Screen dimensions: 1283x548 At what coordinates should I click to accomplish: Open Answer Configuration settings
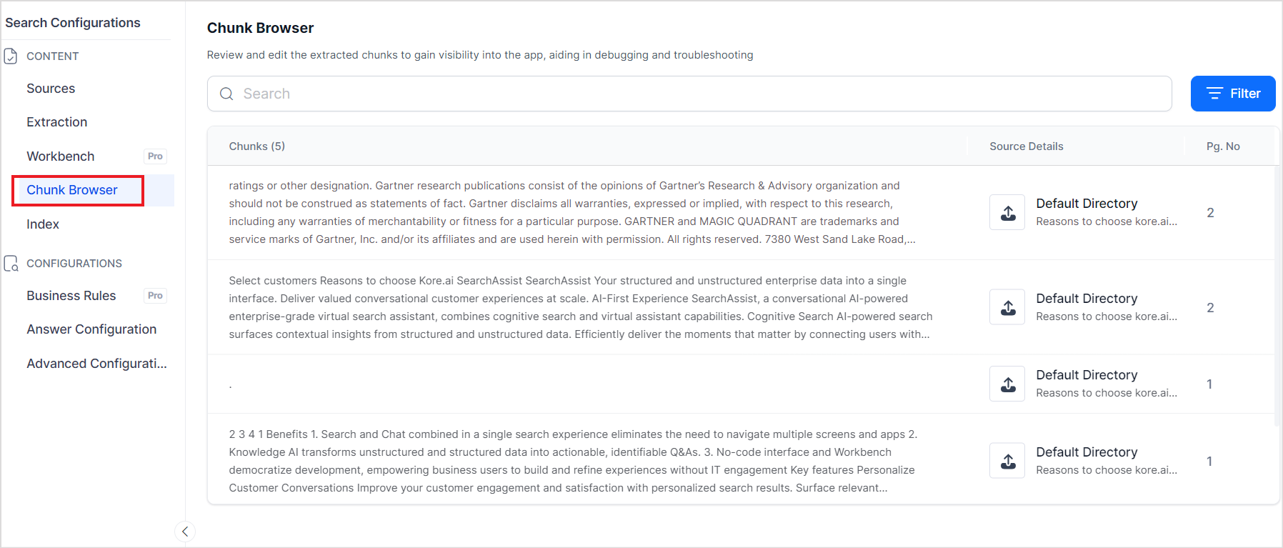point(91,329)
